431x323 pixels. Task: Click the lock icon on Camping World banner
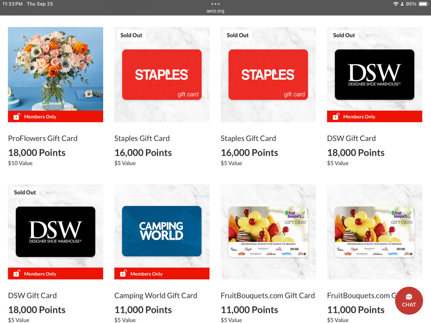click(123, 274)
